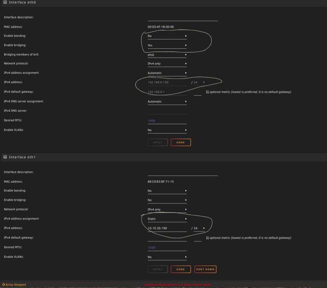Click eth0 Desired MTU field
This screenshot has width=327, height=288.
tap(167, 121)
